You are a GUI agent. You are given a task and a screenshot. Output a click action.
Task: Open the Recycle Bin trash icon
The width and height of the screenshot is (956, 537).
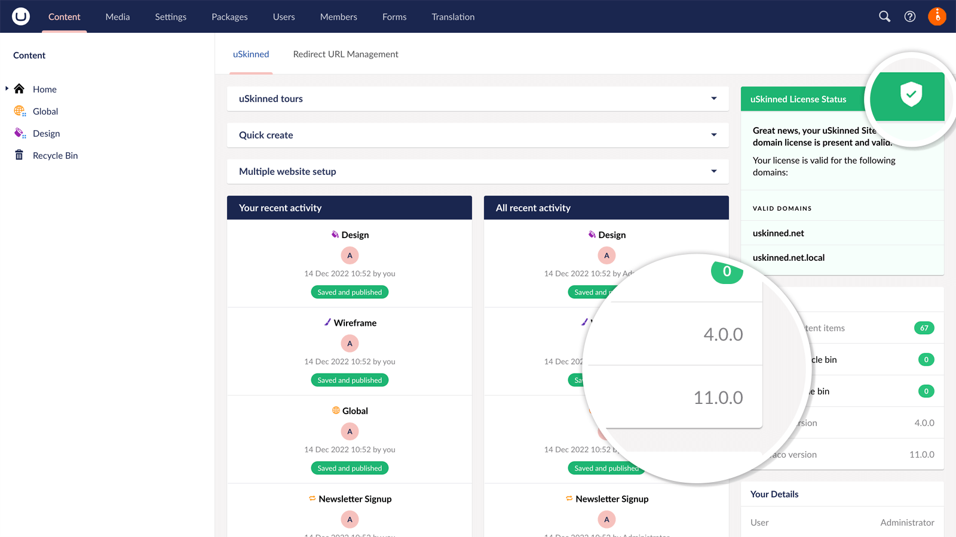click(19, 155)
